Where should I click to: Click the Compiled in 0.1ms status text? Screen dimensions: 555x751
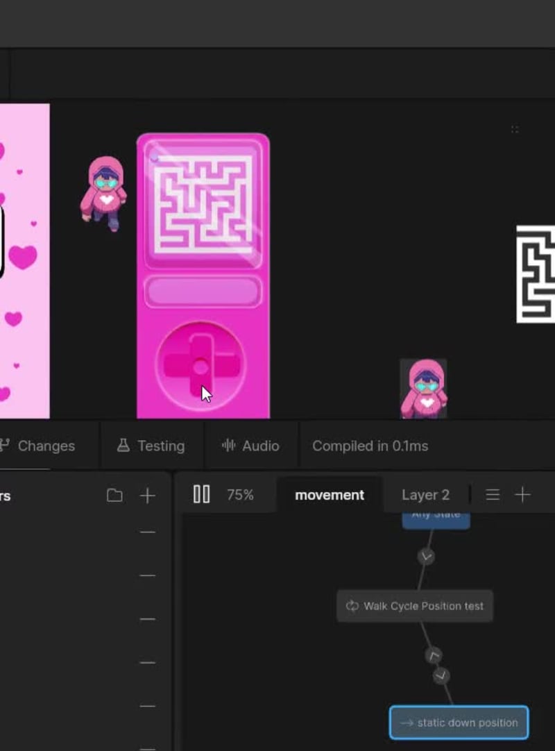pyautogui.click(x=370, y=446)
